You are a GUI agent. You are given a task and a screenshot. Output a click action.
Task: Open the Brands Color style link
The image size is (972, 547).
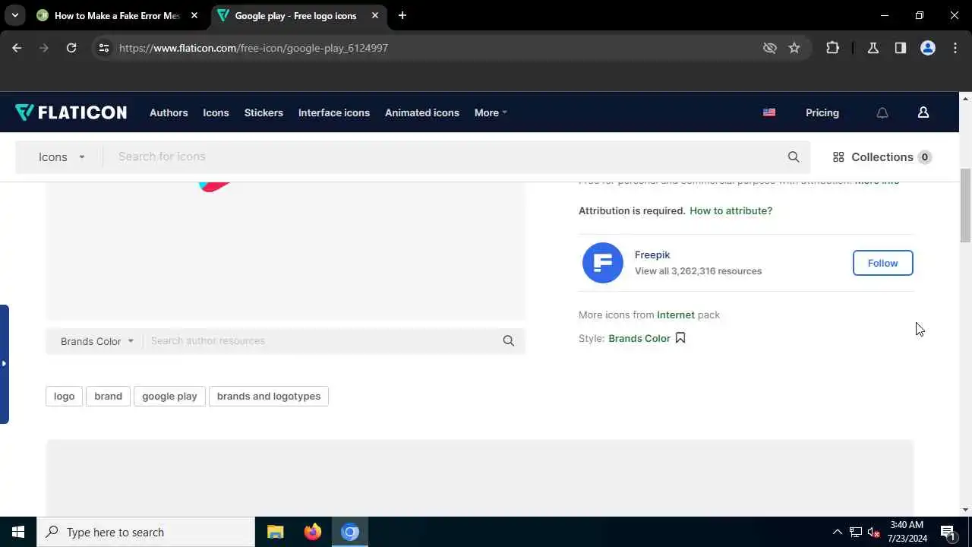point(639,338)
